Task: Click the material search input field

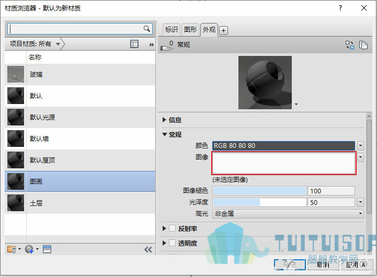Action: (x=80, y=29)
